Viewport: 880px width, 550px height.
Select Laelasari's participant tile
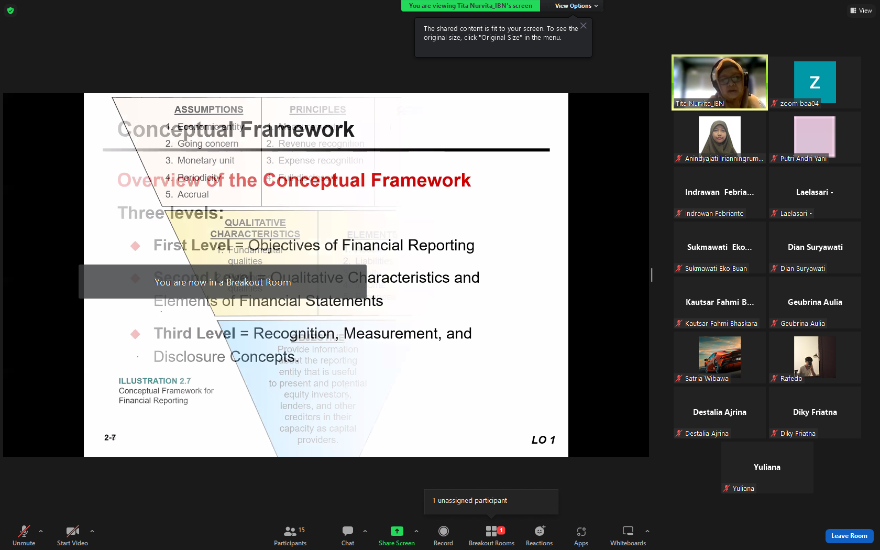[x=815, y=192]
